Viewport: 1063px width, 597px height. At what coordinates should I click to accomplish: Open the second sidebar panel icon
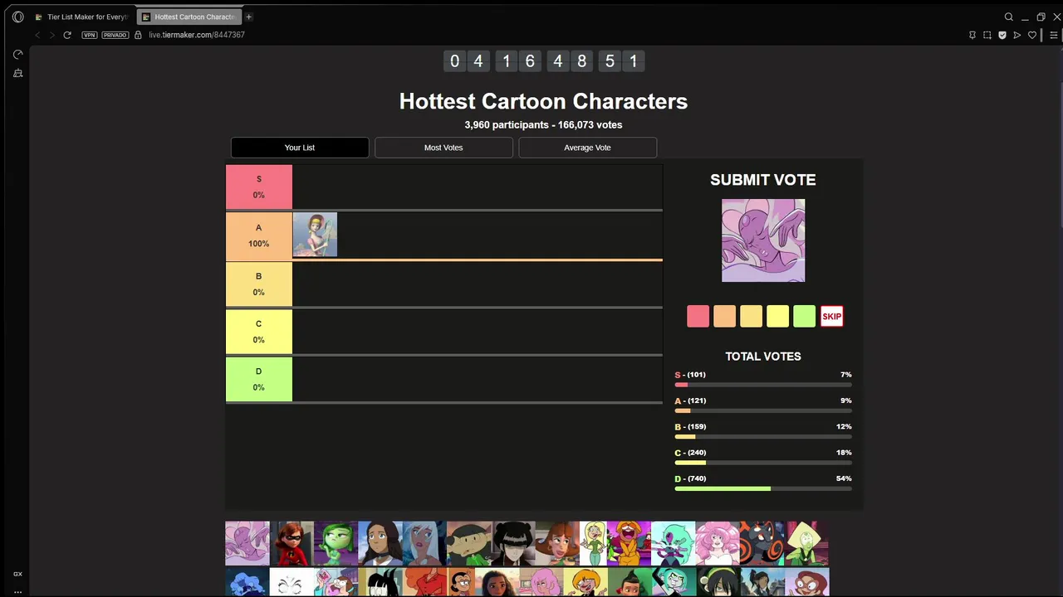(17, 74)
